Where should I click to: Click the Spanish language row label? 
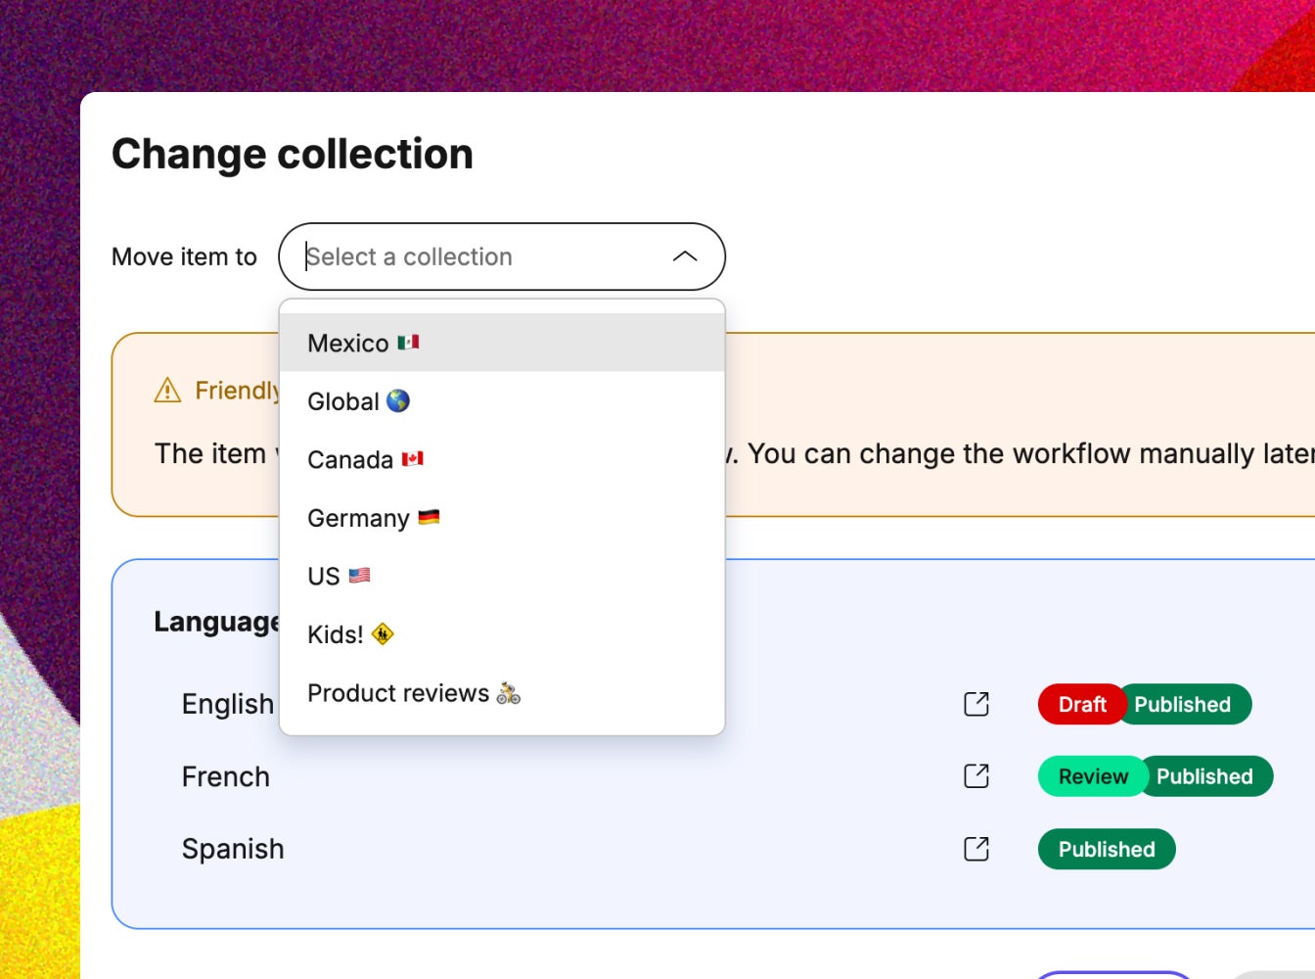coord(233,849)
